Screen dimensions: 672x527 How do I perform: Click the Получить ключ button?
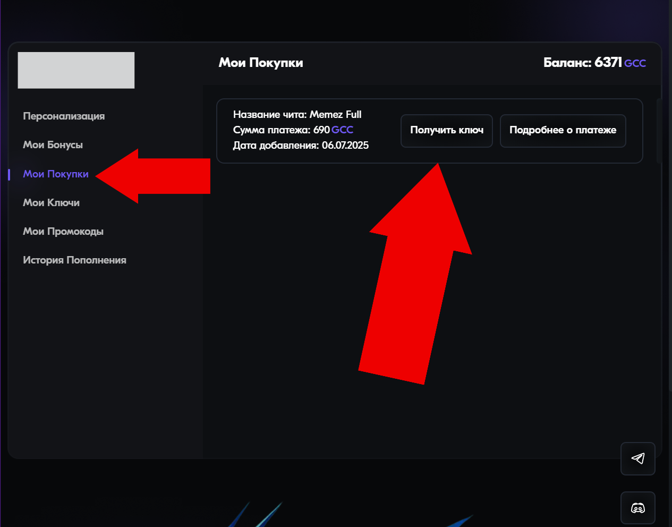pyautogui.click(x=447, y=131)
